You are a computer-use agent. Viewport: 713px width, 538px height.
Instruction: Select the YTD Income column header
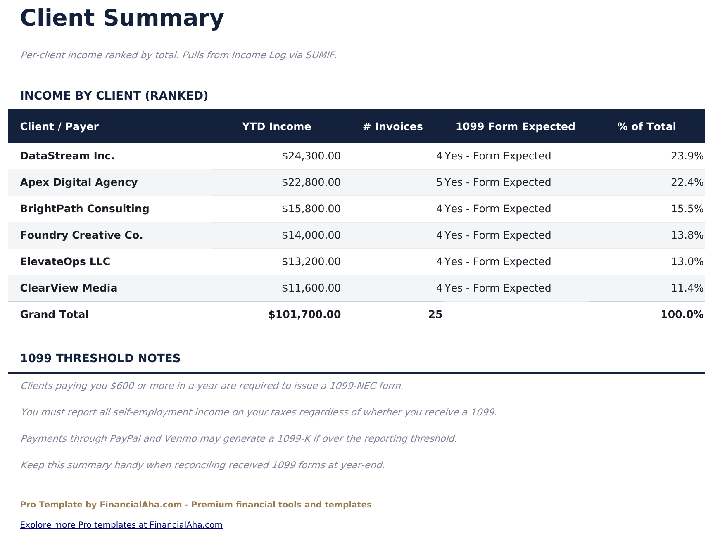pos(276,126)
